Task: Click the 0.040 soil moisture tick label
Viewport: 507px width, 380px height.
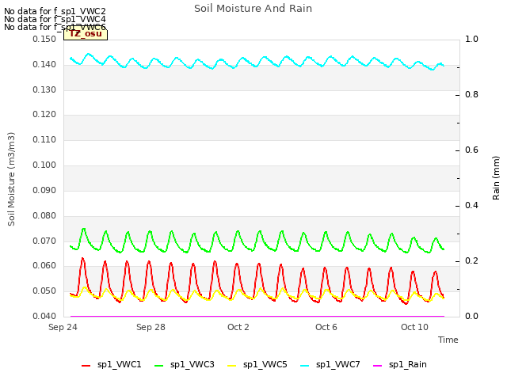Action: click(x=44, y=317)
